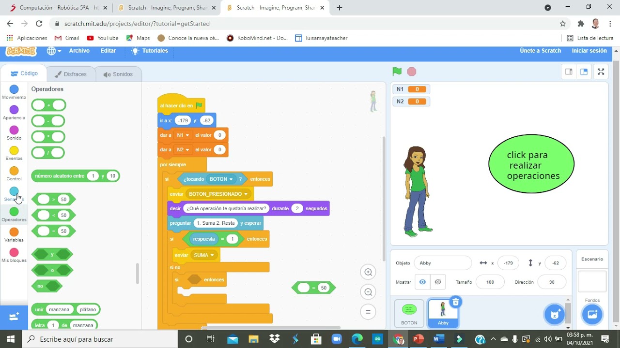Click the green flag to run project

coord(397,72)
